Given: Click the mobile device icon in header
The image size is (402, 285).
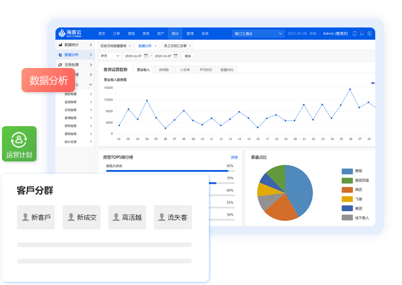Looking at the screenshot, I should (354, 33).
